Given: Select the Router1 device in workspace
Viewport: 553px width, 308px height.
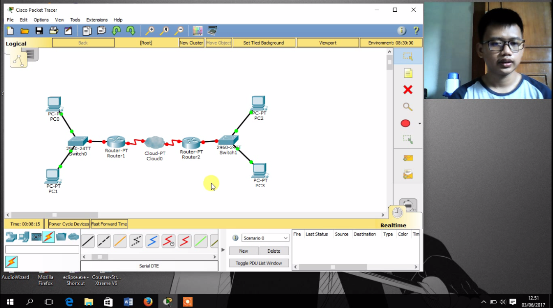Looking at the screenshot, I should (x=116, y=142).
